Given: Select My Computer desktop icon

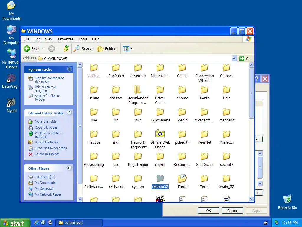Looking at the screenshot, I should pyautogui.click(x=11, y=35).
